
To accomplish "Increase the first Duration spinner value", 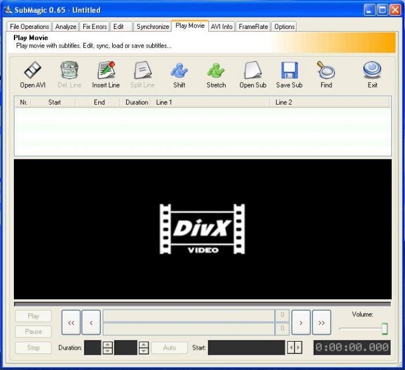I will pyautogui.click(x=108, y=345).
